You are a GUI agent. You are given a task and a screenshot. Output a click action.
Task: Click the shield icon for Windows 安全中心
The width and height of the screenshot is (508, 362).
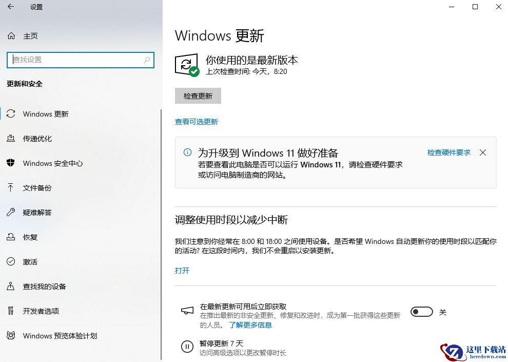11,163
